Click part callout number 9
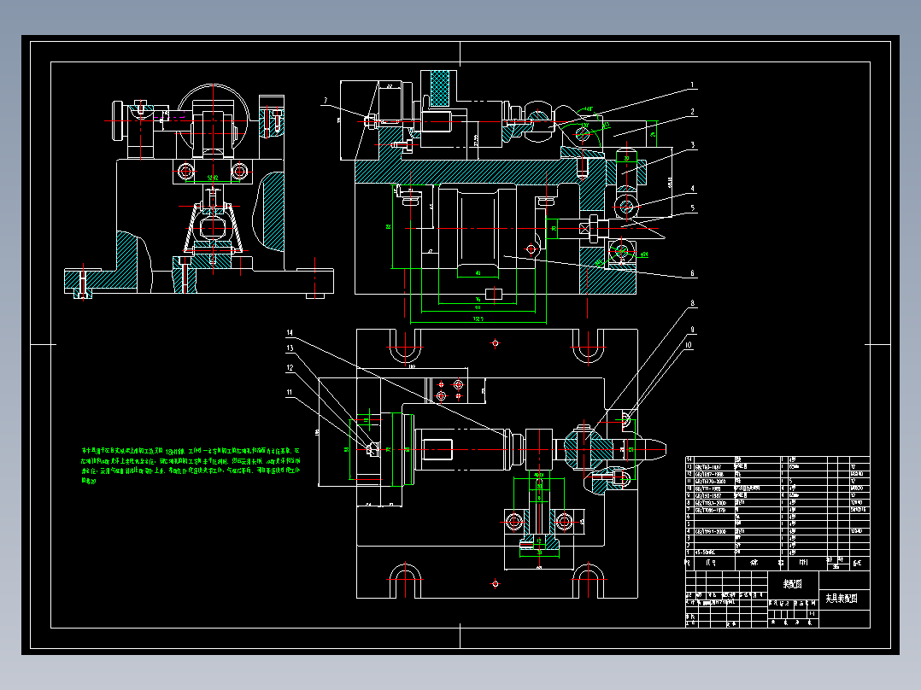 click(x=693, y=330)
